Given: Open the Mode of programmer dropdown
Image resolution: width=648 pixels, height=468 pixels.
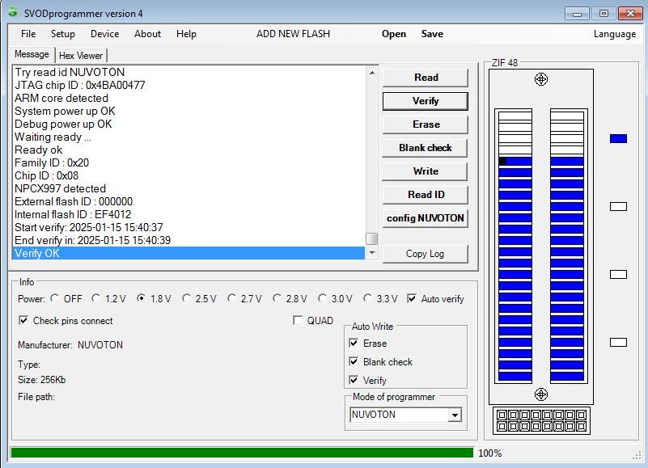Looking at the screenshot, I should coord(454,415).
